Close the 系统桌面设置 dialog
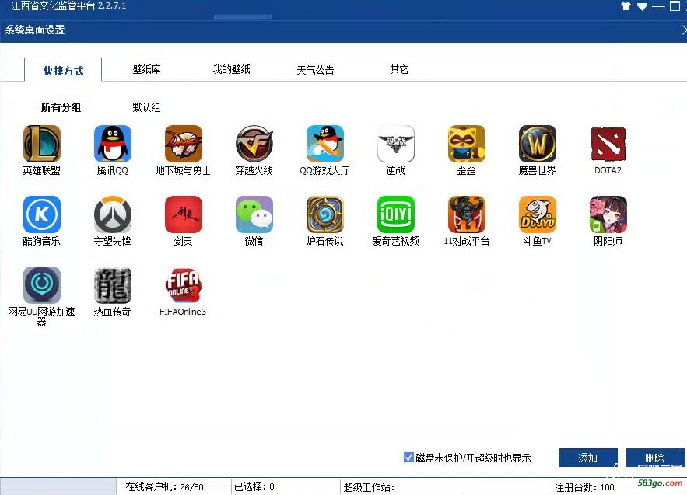The width and height of the screenshot is (687, 495). 684,30
